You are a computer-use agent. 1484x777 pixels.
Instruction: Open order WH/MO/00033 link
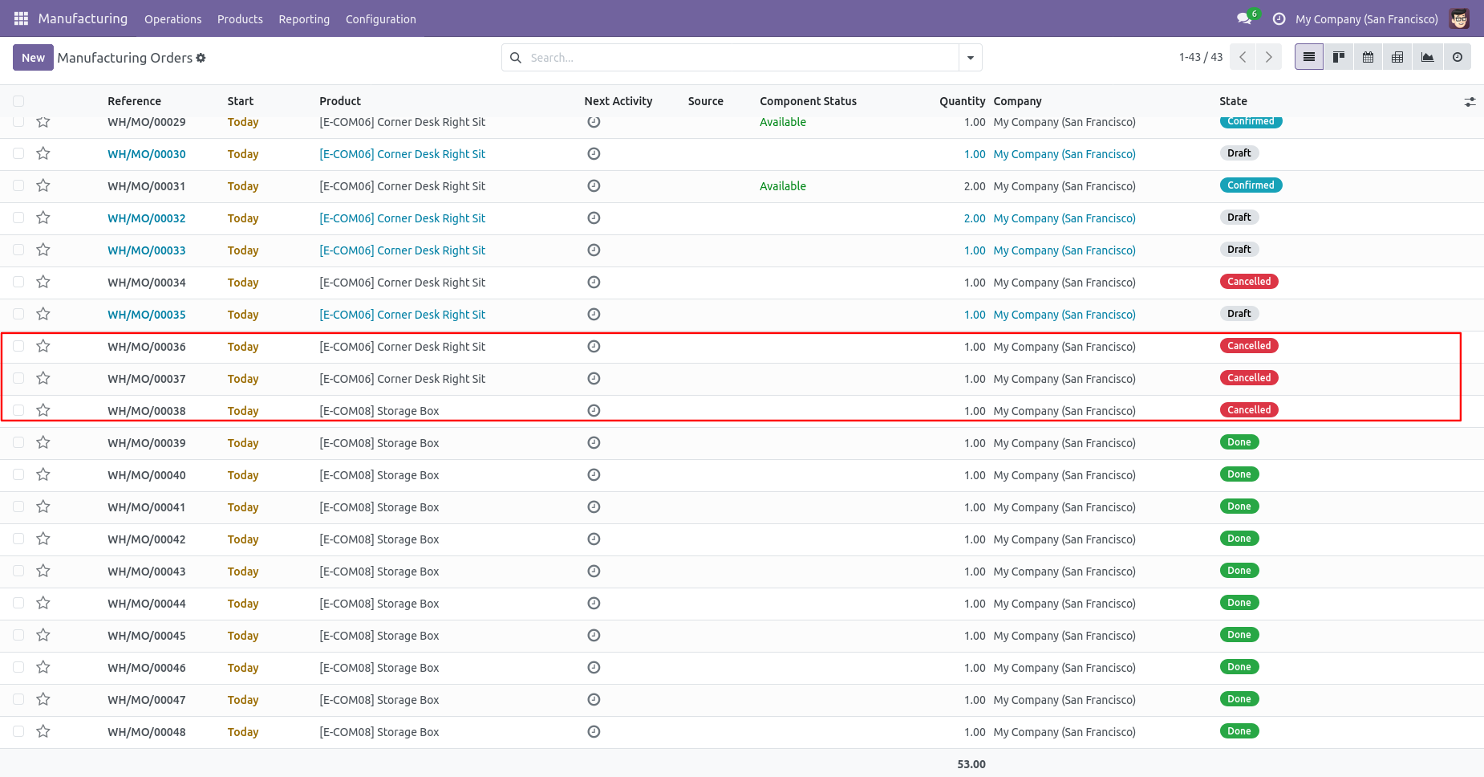(x=147, y=250)
